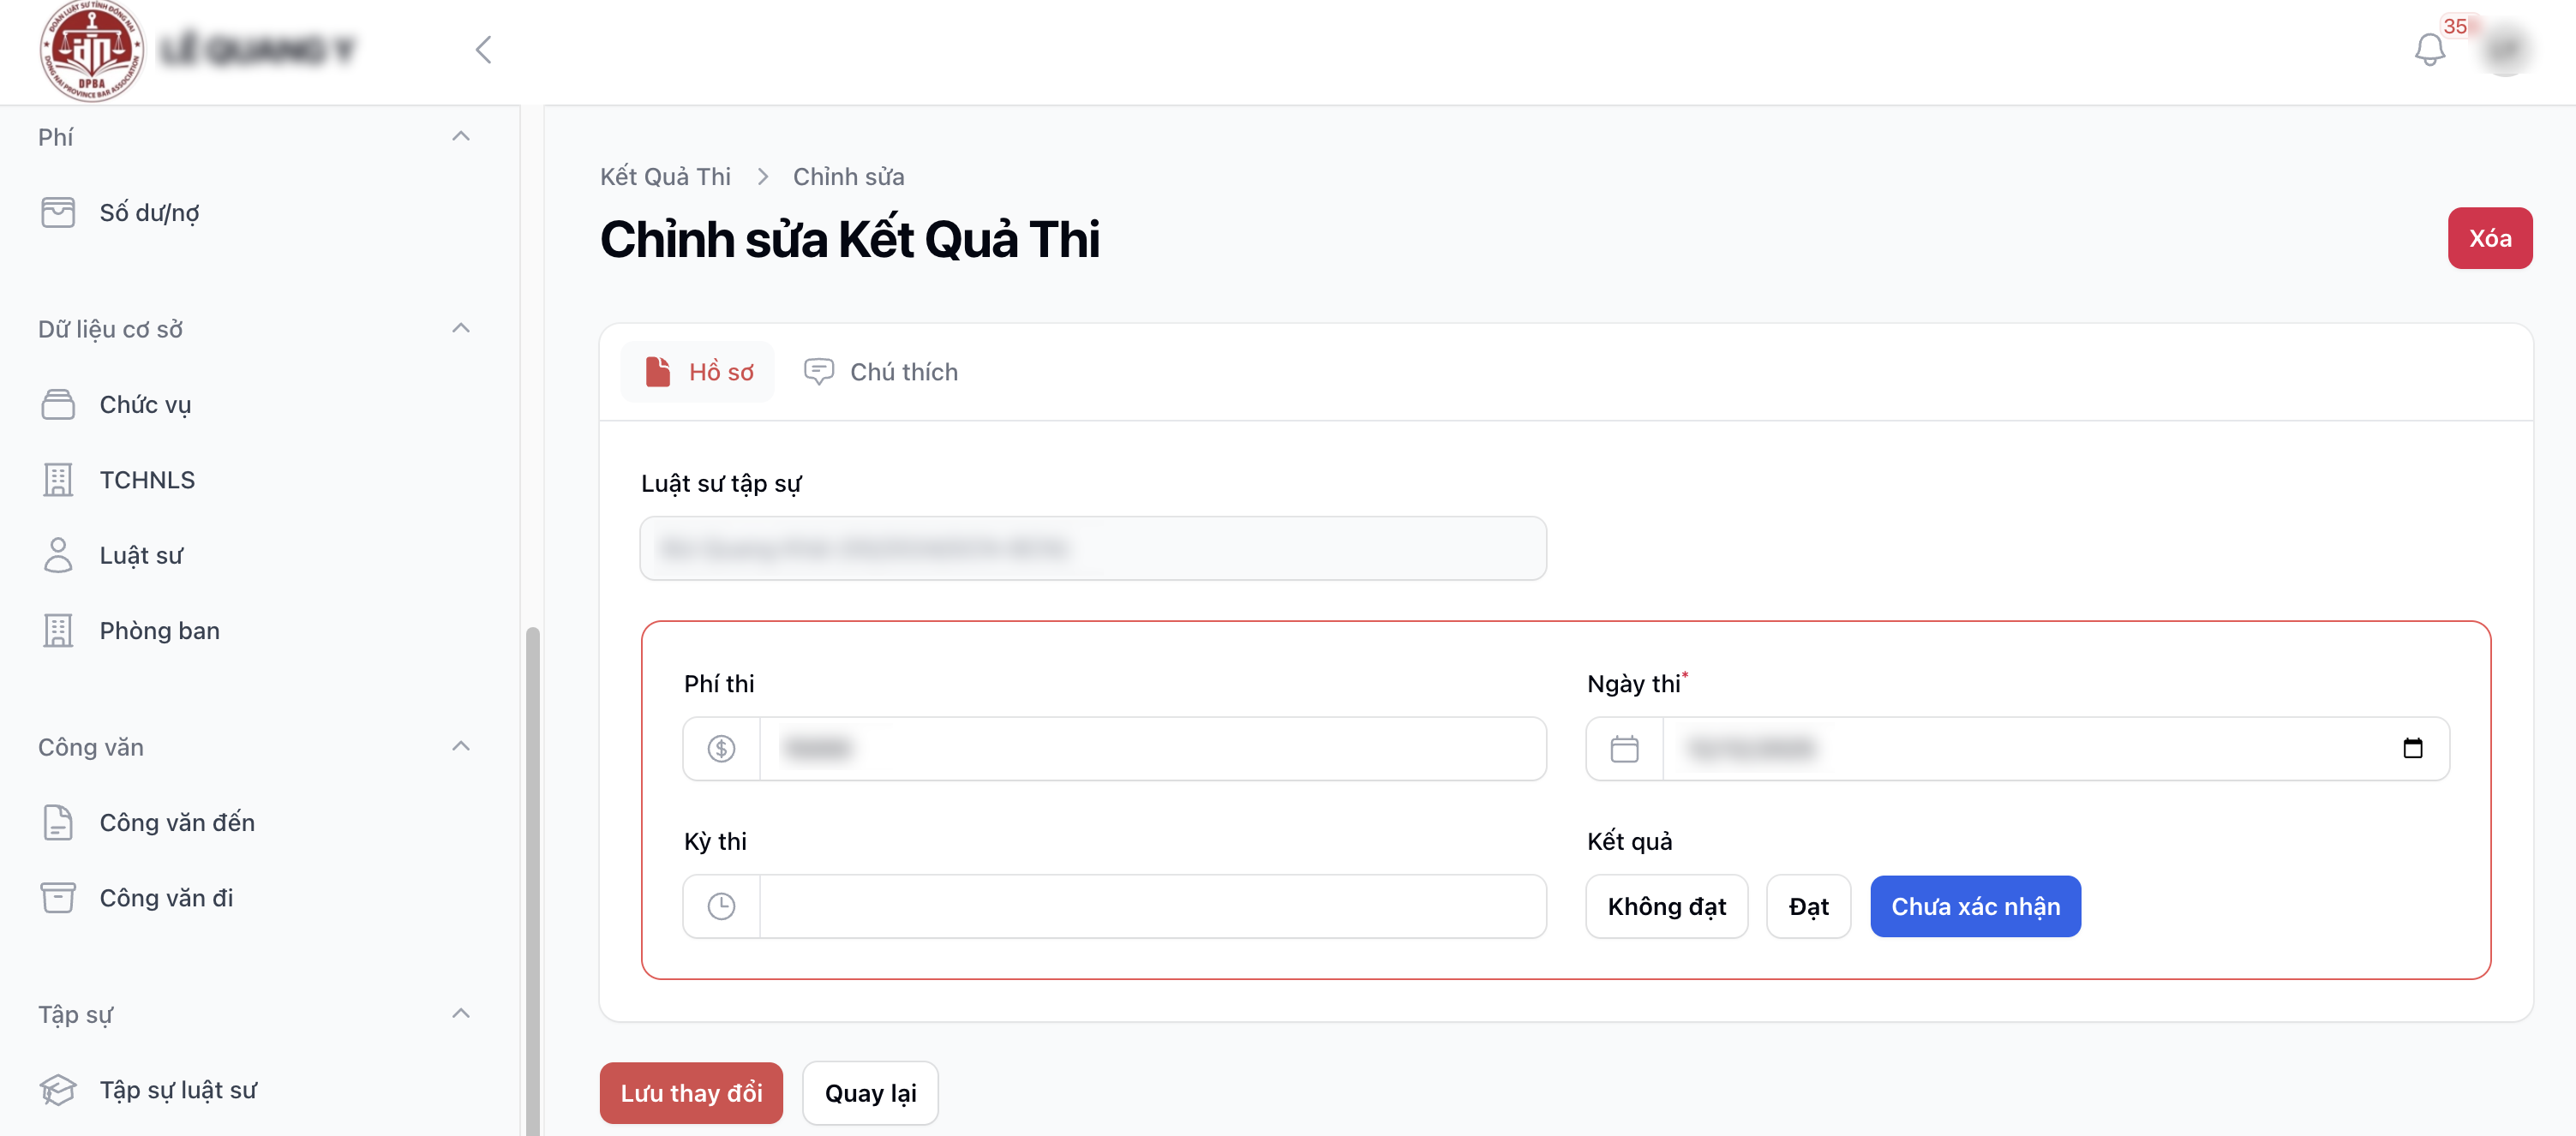
Task: Choose Chưa xác nhận result option
Action: tap(1975, 907)
